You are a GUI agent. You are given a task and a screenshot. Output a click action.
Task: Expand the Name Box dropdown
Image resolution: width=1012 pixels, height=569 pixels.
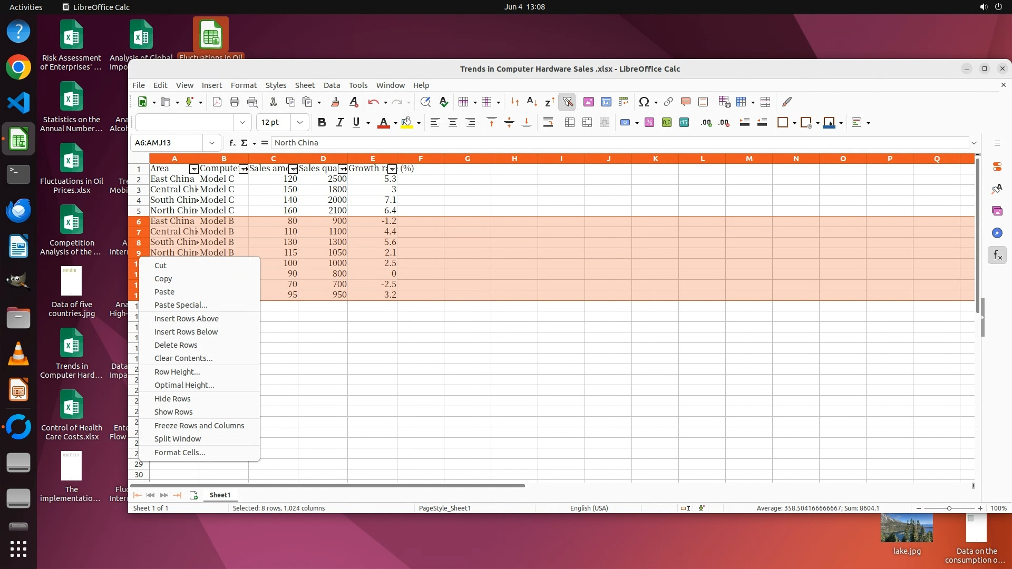pyautogui.click(x=211, y=143)
